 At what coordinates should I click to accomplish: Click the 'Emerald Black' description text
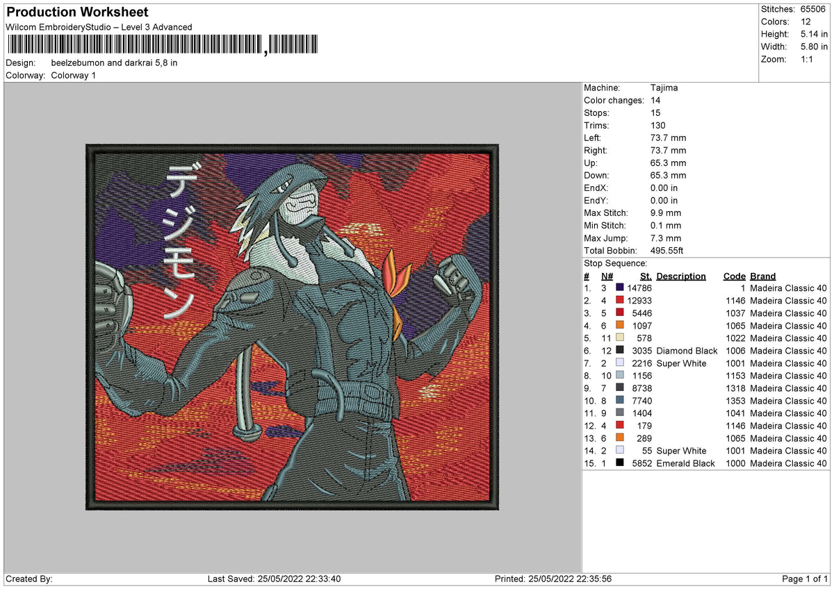[x=685, y=463]
